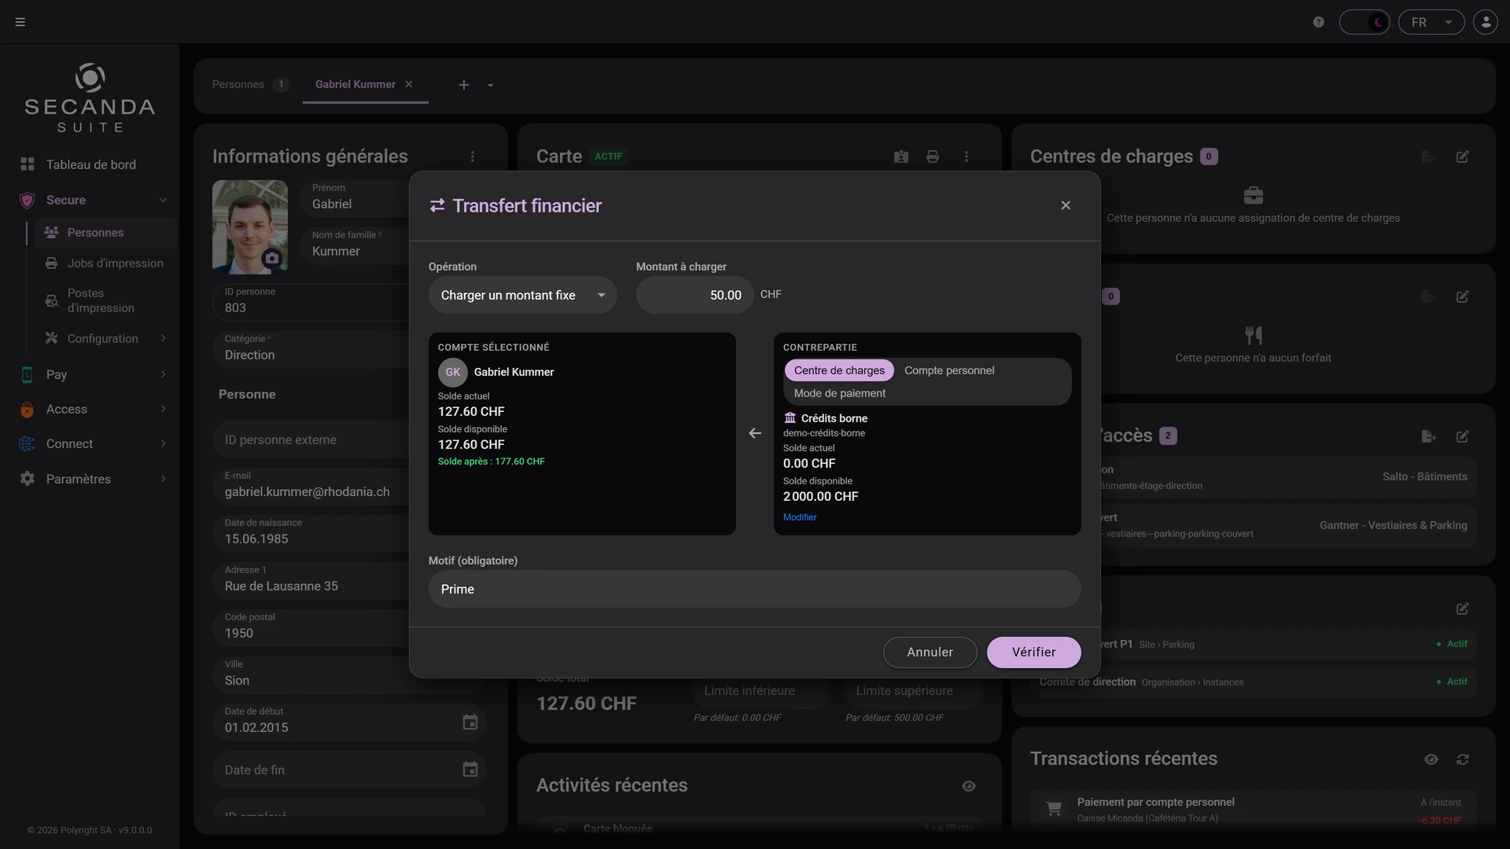Image resolution: width=1510 pixels, height=849 pixels.
Task: Select Centre de charges counterpart option
Action: (839, 370)
